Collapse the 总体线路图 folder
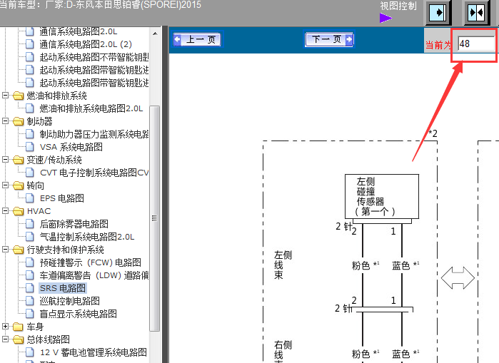This screenshot has width=499, height=363. (5, 339)
